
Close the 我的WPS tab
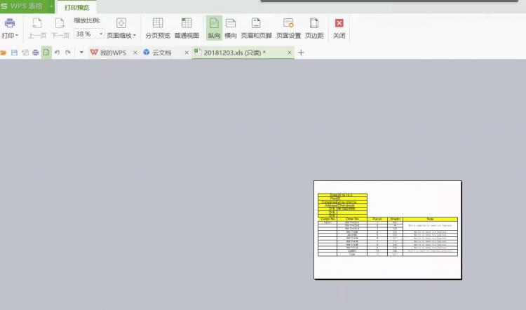point(135,53)
